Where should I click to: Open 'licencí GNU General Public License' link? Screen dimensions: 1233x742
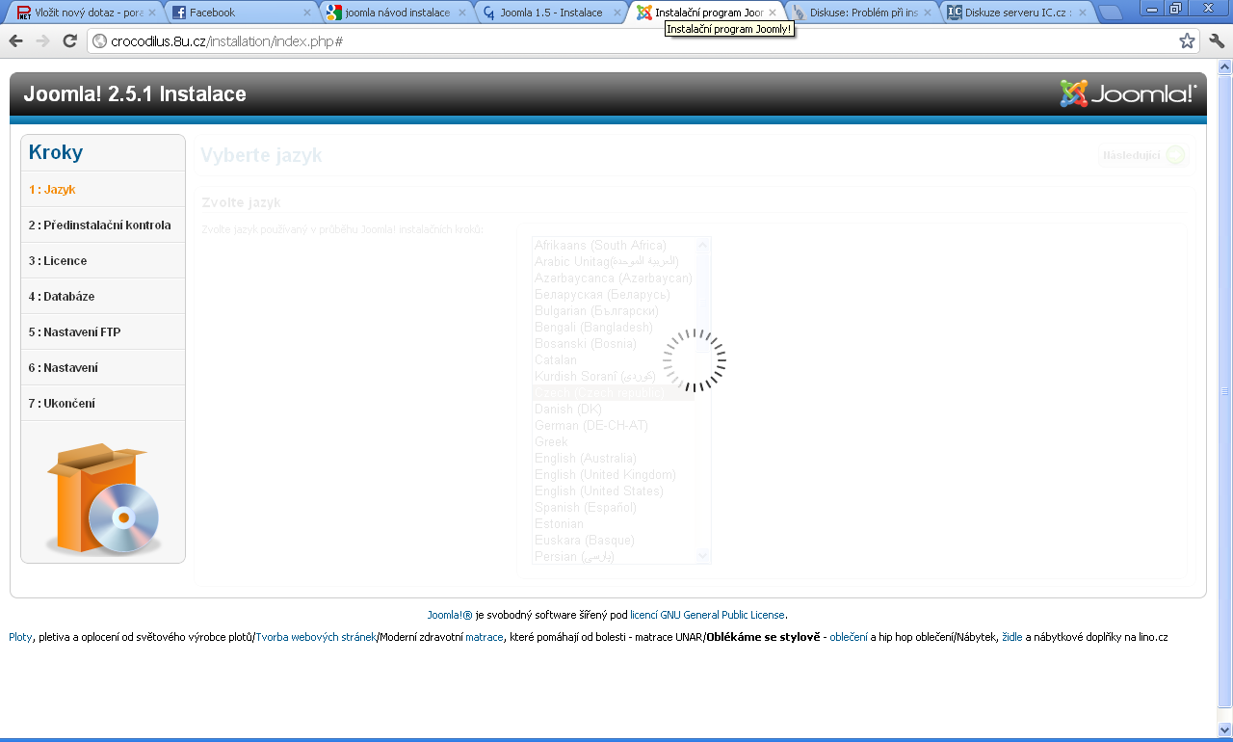(707, 615)
